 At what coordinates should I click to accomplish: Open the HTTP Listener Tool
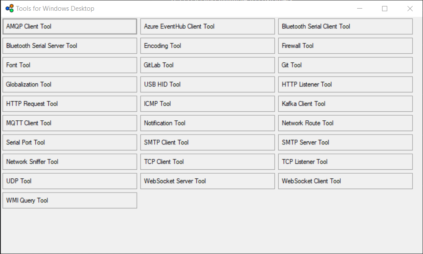coord(345,85)
